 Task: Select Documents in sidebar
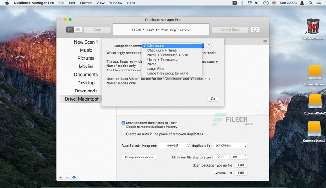coord(86,75)
